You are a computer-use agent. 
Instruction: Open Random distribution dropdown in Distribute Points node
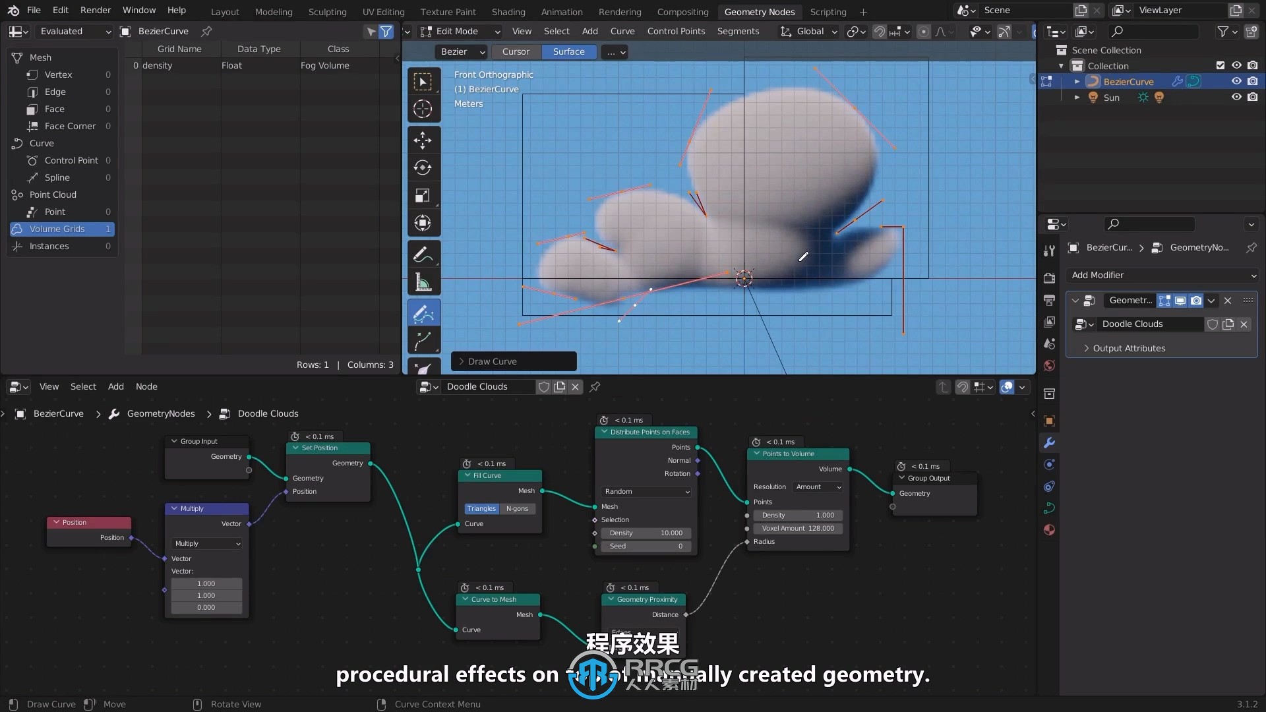tap(646, 492)
